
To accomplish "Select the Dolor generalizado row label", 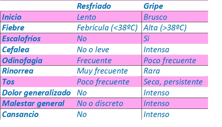I will pos(36,93).
